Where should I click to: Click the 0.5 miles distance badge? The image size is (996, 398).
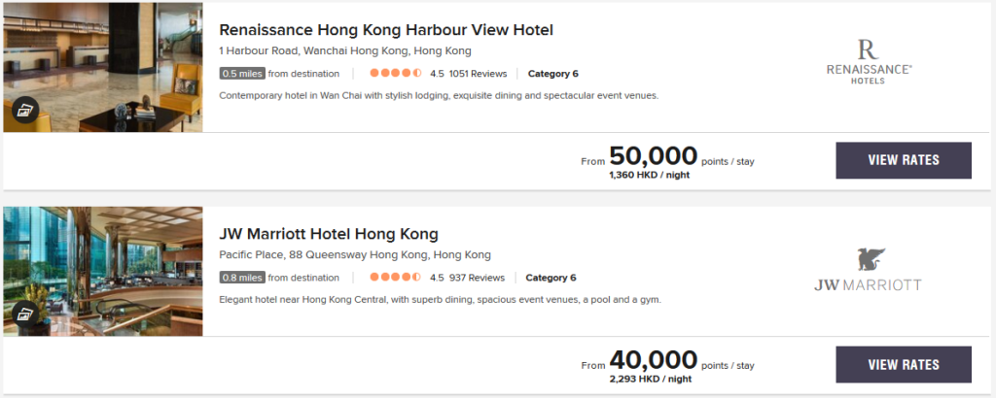[241, 73]
